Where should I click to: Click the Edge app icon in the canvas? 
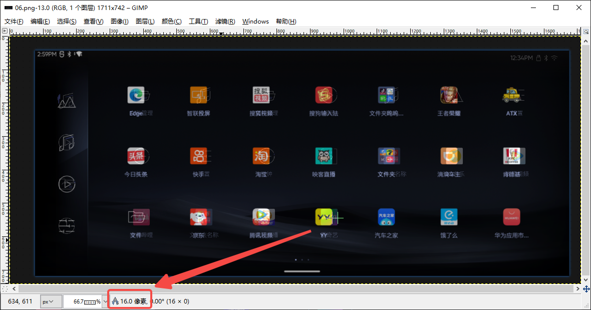pyautogui.click(x=136, y=95)
